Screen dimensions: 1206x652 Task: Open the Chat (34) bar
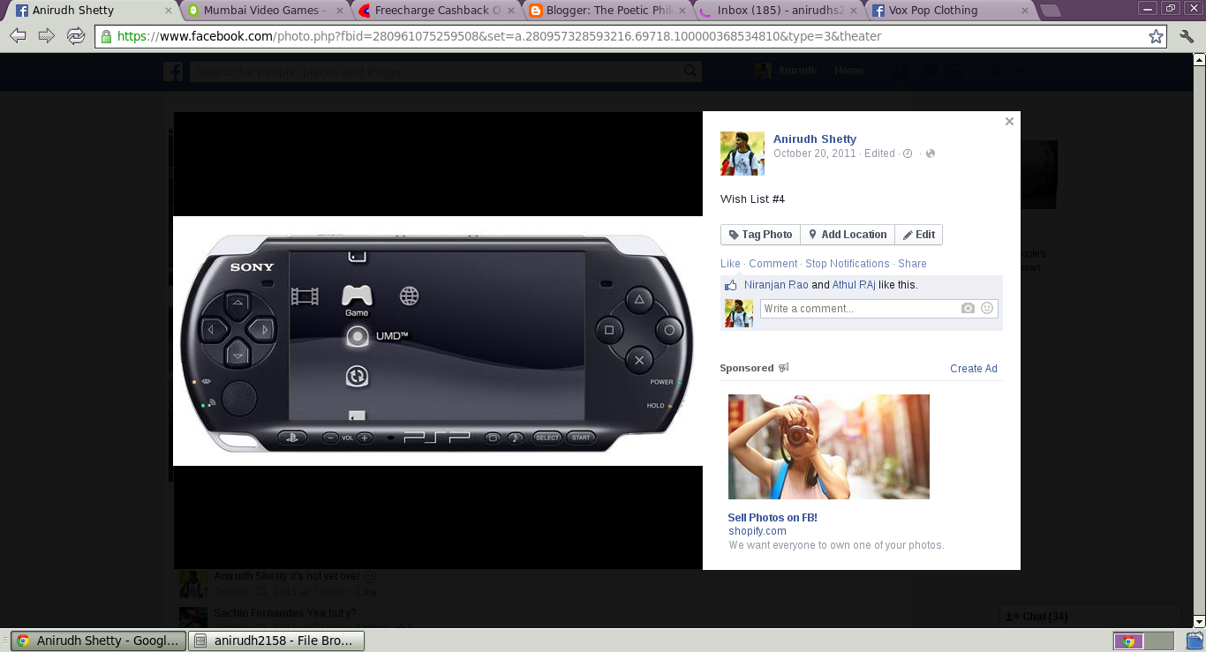click(1089, 617)
